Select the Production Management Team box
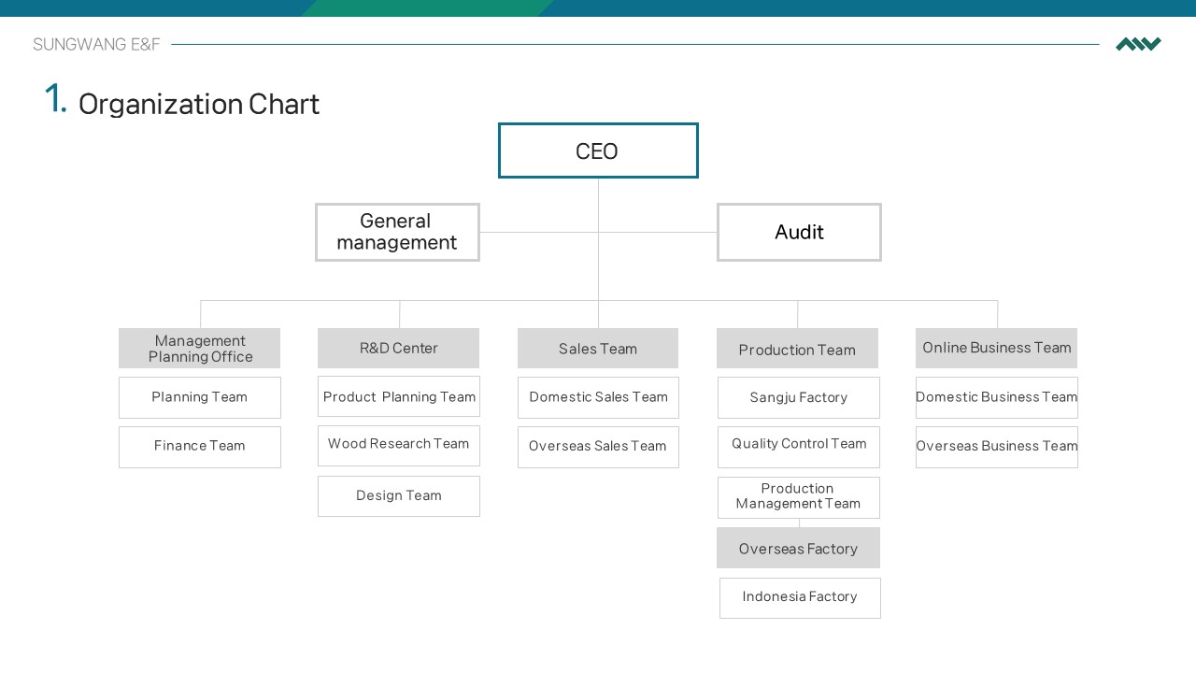Image resolution: width=1196 pixels, height=673 pixels. pyautogui.click(x=799, y=497)
